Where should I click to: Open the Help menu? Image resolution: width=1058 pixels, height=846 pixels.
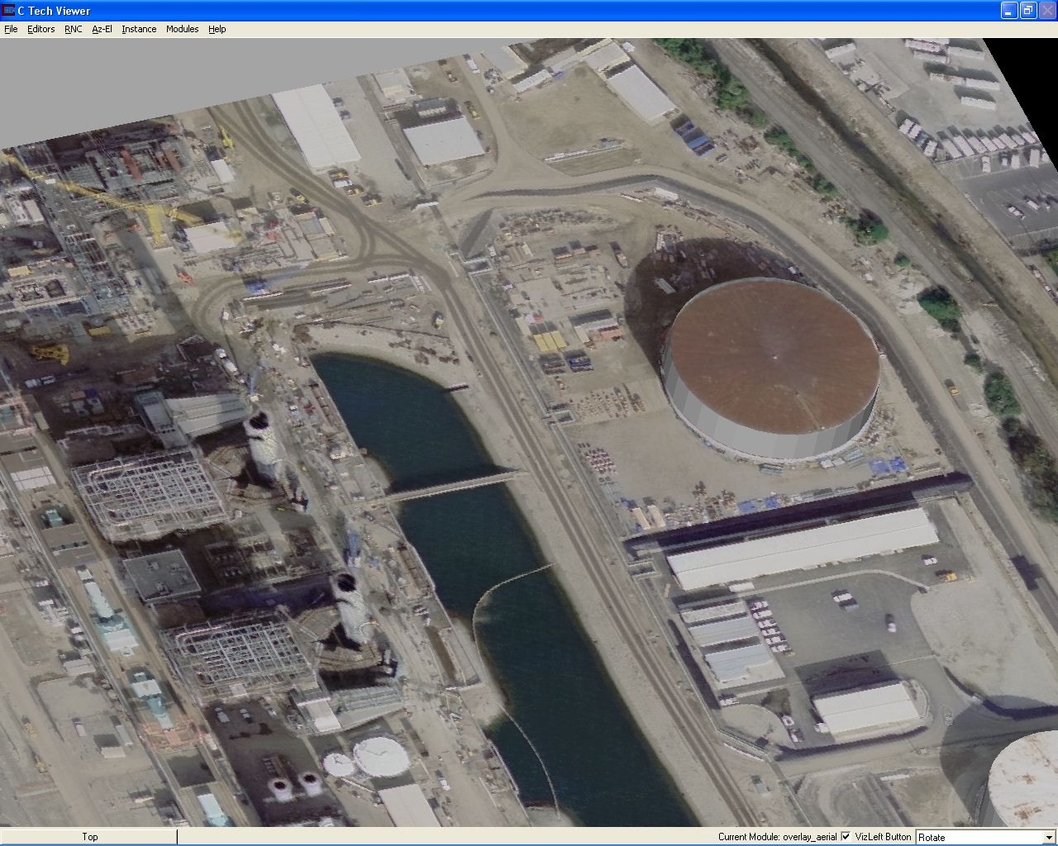tap(217, 29)
